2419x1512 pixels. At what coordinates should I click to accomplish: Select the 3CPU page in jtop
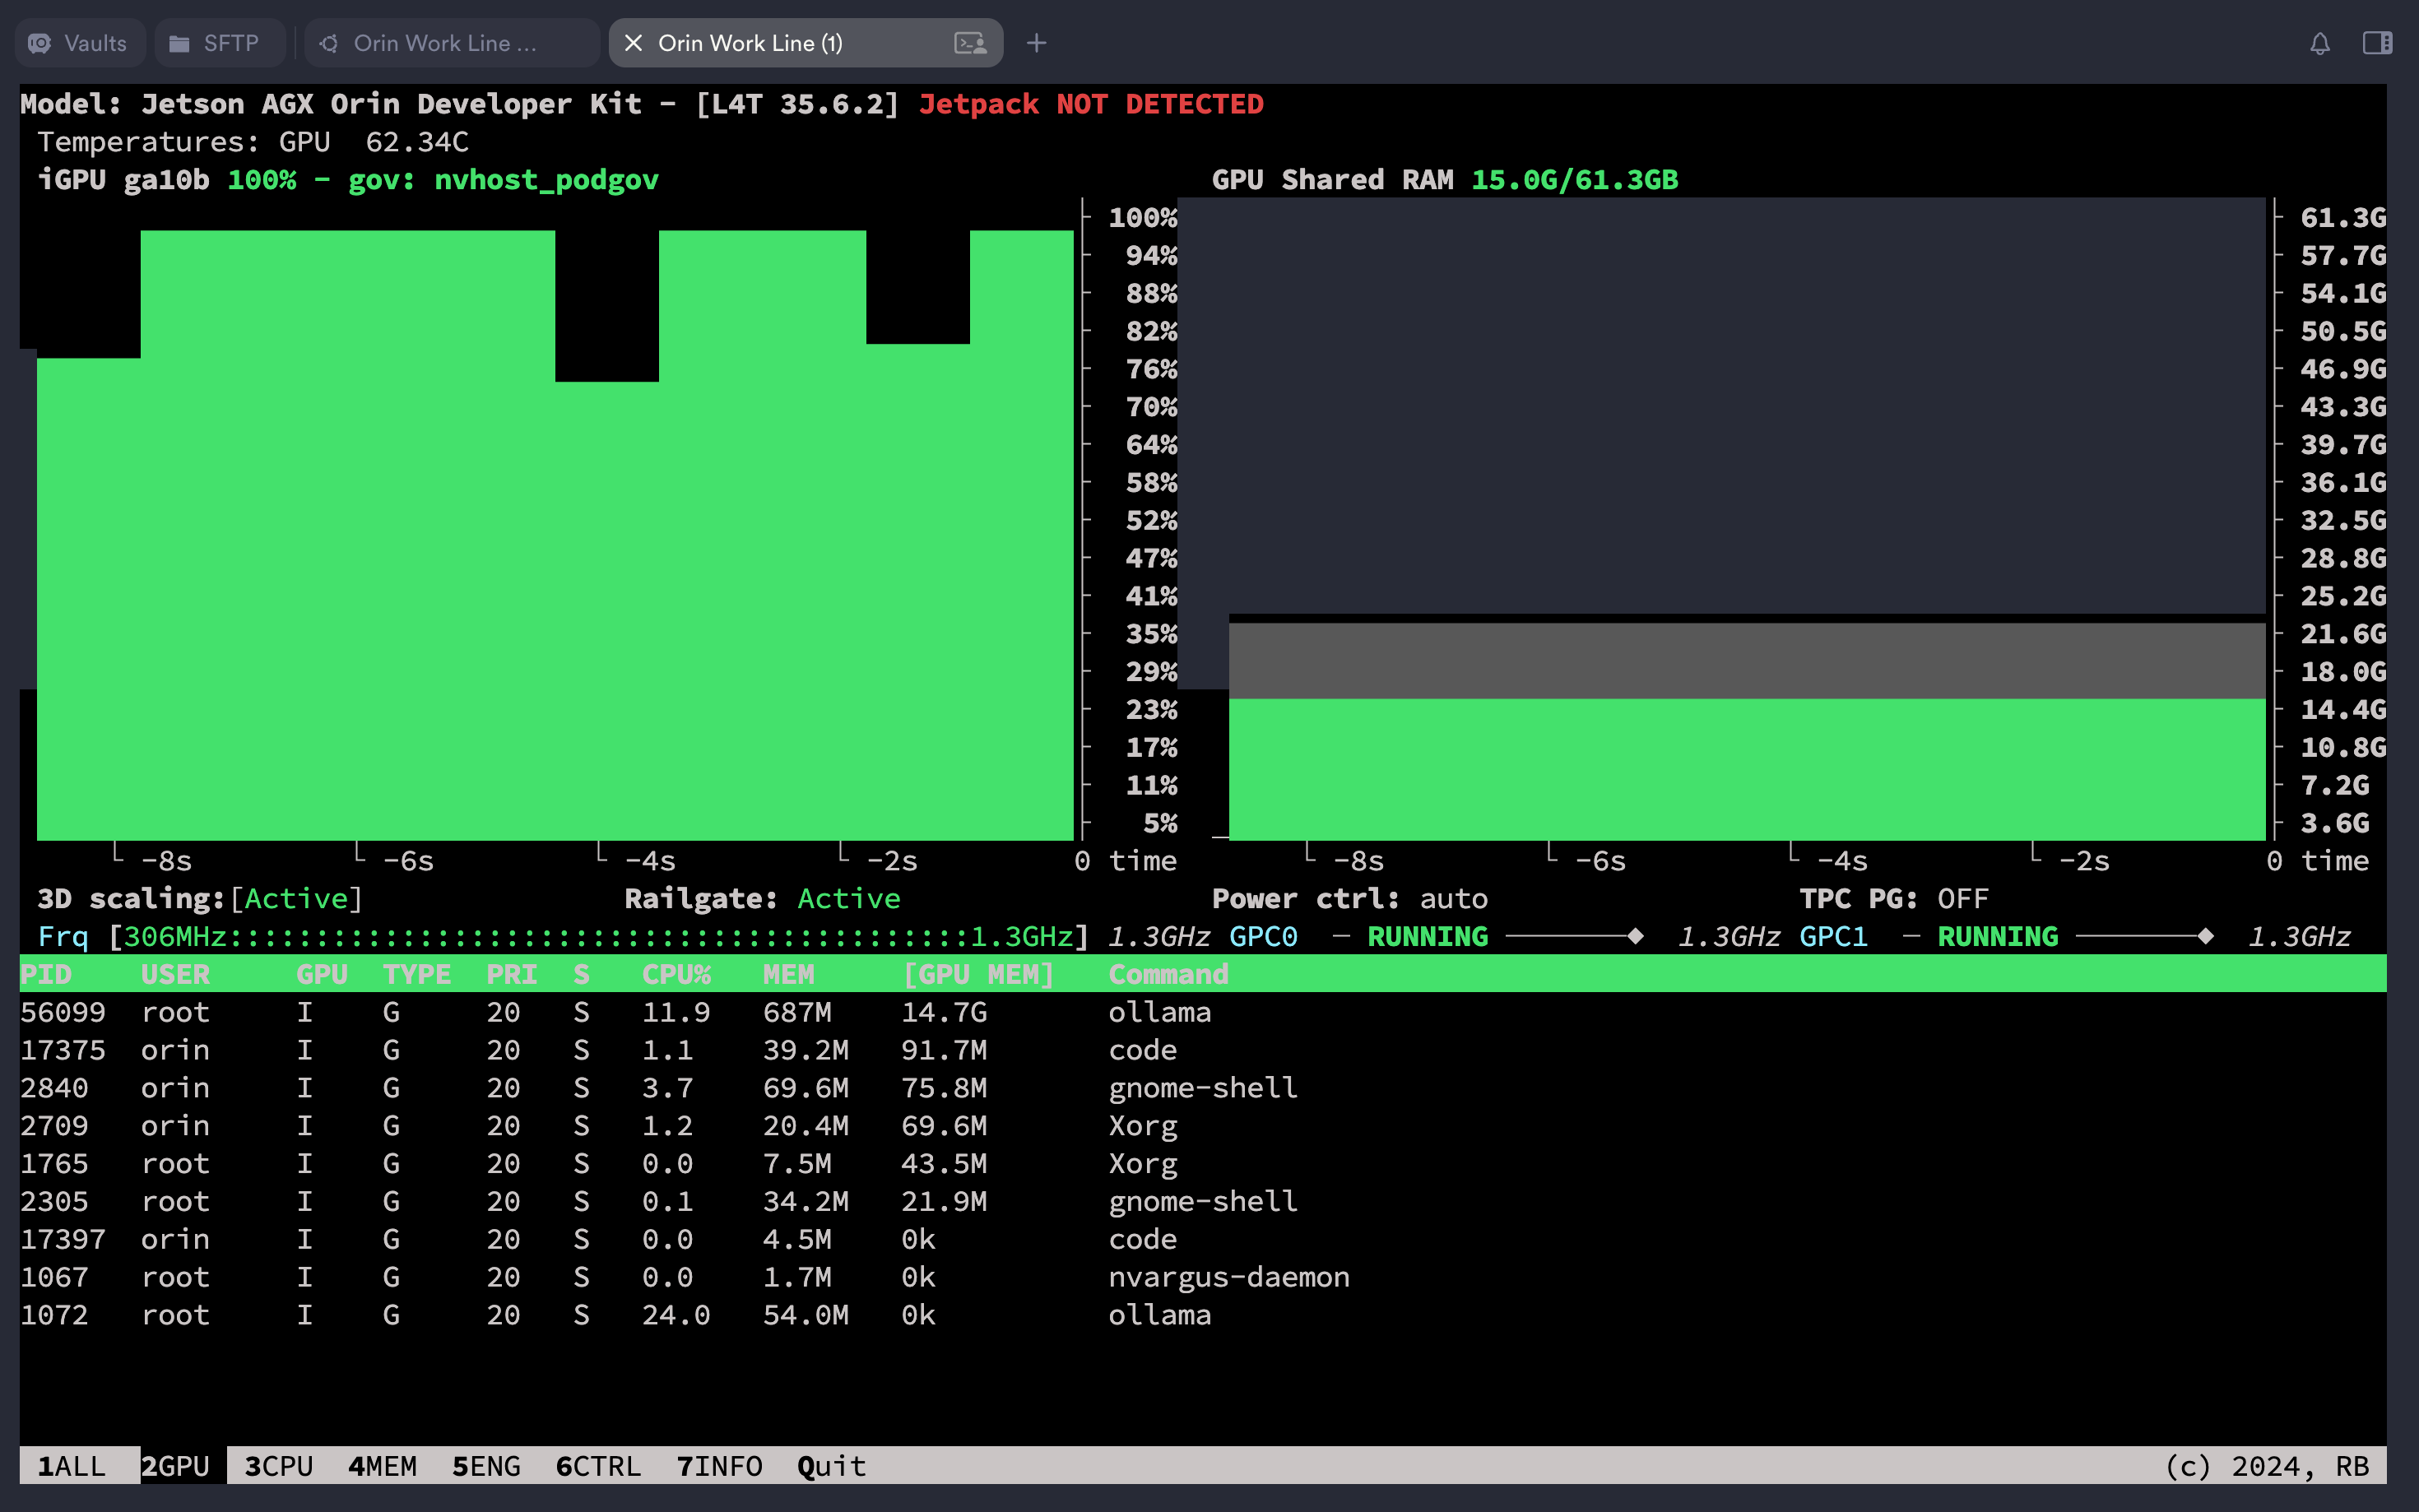click(x=279, y=1466)
